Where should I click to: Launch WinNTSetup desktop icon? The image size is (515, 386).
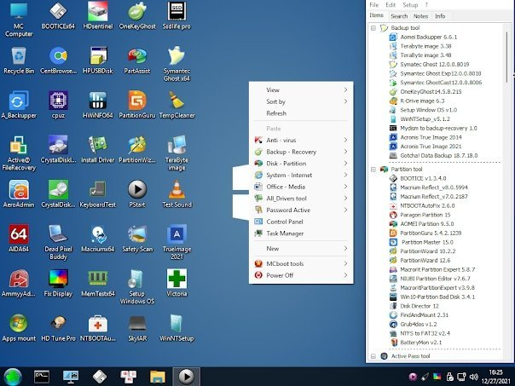pos(176,328)
